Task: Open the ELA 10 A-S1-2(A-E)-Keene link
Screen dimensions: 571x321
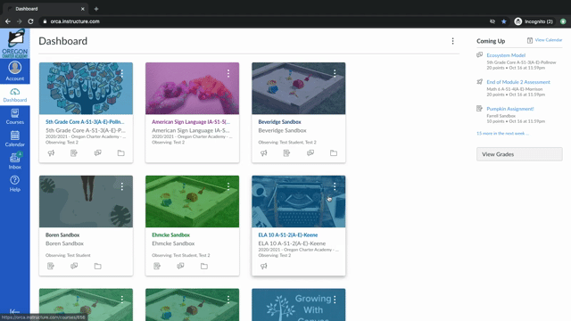Action: [287, 235]
